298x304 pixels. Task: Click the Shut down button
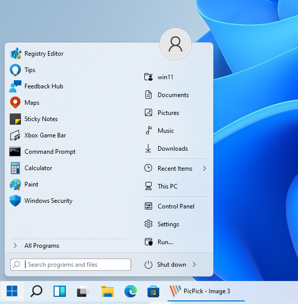click(x=166, y=265)
